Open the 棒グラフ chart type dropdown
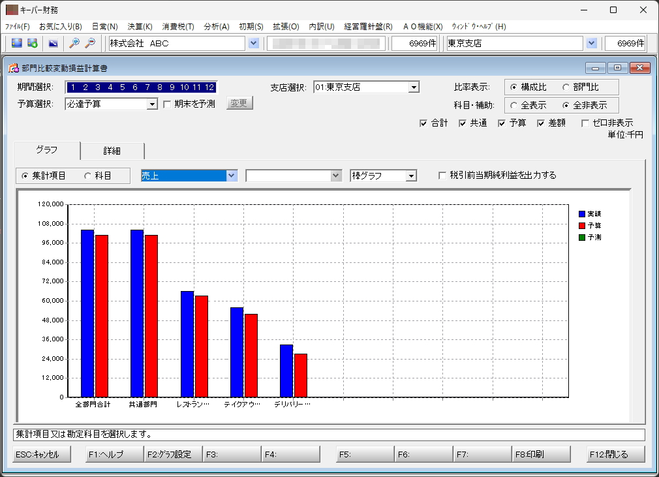 click(x=411, y=176)
